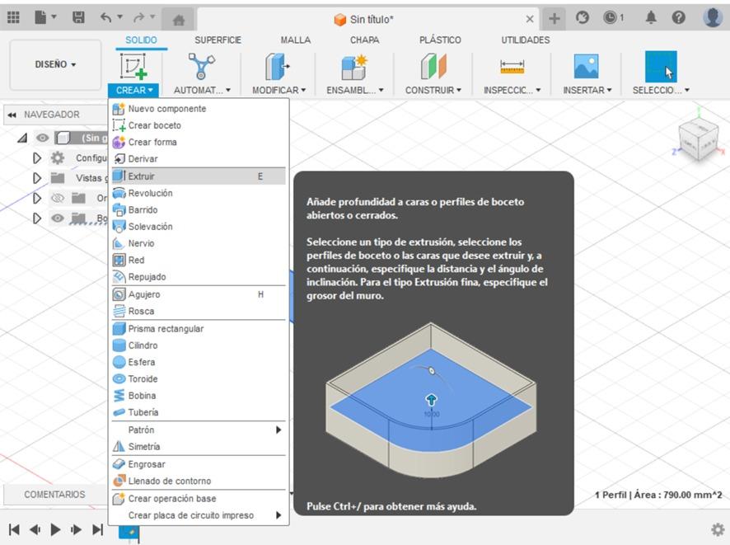Image resolution: width=730 pixels, height=545 pixels.
Task: Collapse the root component tree node
Action: coord(22,138)
